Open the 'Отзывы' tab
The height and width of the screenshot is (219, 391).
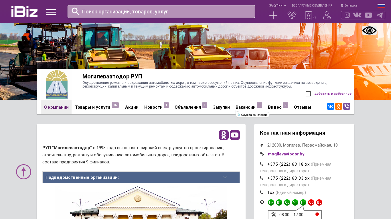click(x=303, y=107)
